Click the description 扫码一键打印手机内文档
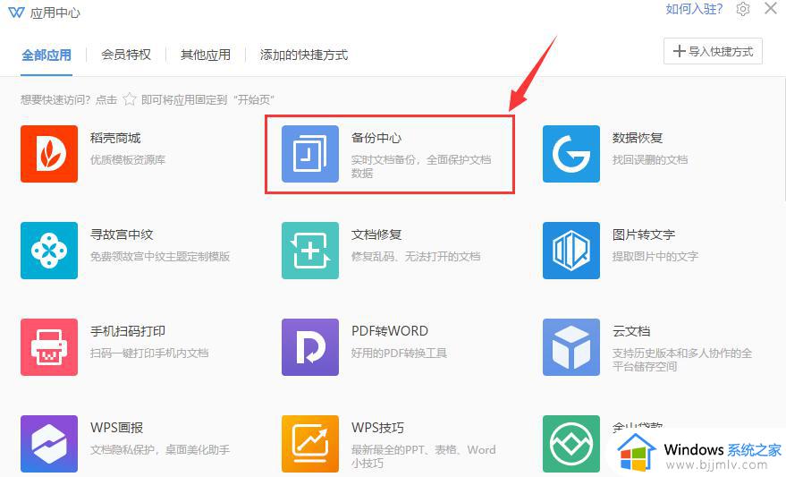The width and height of the screenshot is (786, 477). [x=149, y=353]
